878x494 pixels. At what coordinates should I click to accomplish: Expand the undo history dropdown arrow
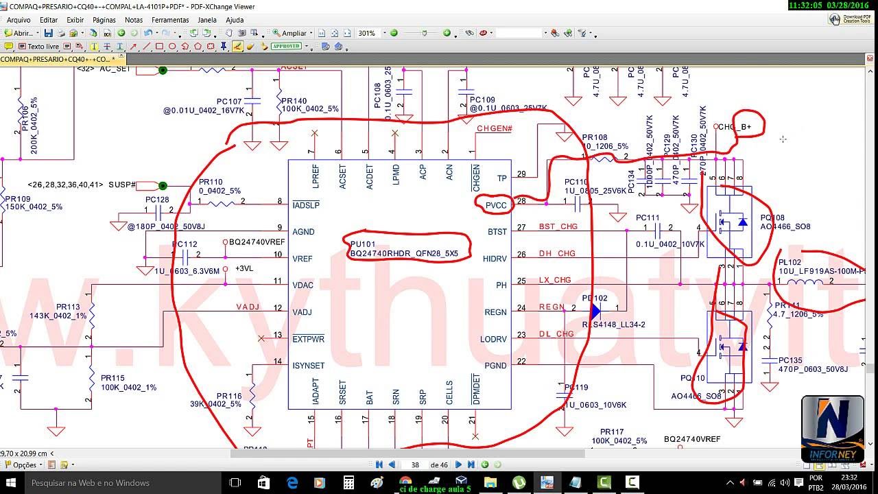(157, 33)
